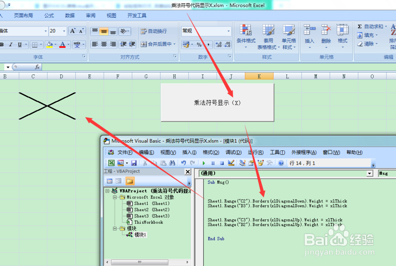
Task: Click the Save icon in the VBA toolbar
Action: point(135,163)
